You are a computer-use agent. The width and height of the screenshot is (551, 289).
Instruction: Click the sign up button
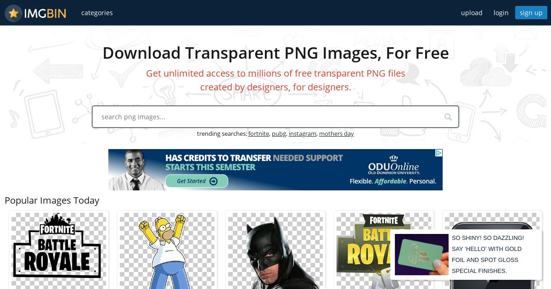(x=531, y=13)
